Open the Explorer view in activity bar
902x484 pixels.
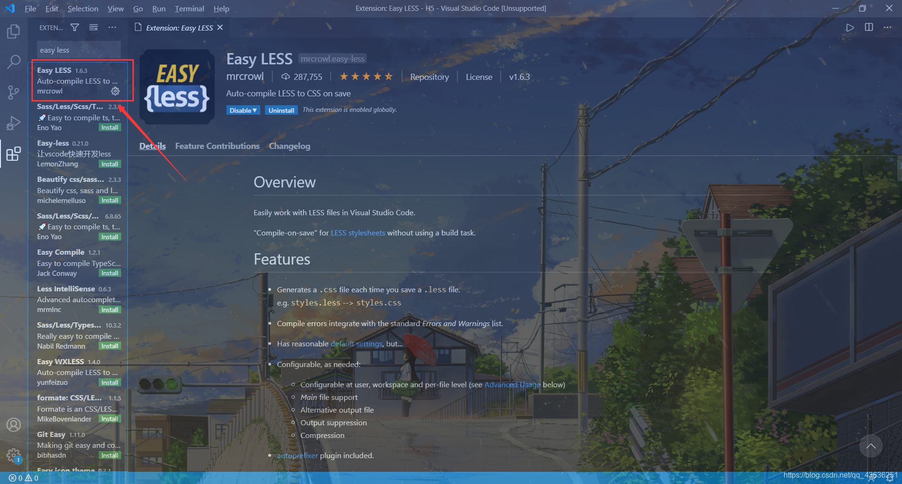(14, 31)
